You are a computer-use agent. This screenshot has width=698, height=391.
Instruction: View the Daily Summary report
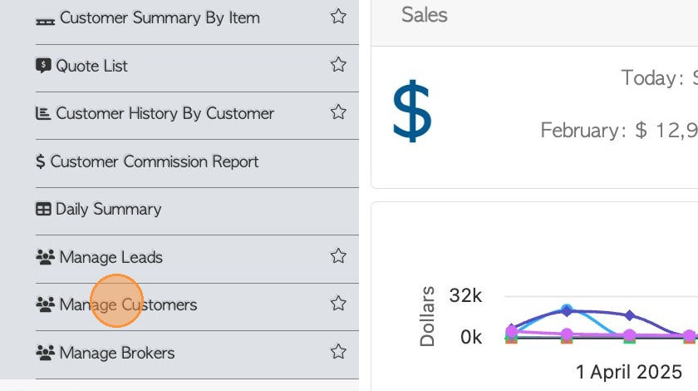[x=108, y=209]
